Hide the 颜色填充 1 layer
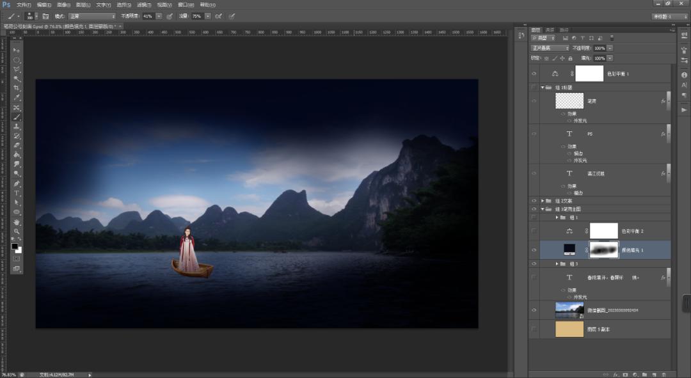 pyautogui.click(x=534, y=250)
